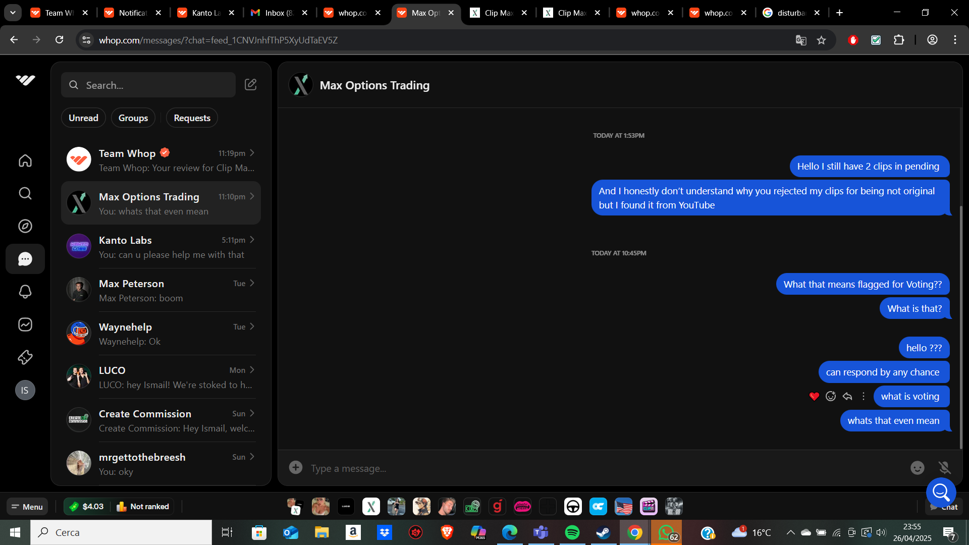Open the green cash app in dock
The height and width of the screenshot is (545, 969).
(x=472, y=506)
